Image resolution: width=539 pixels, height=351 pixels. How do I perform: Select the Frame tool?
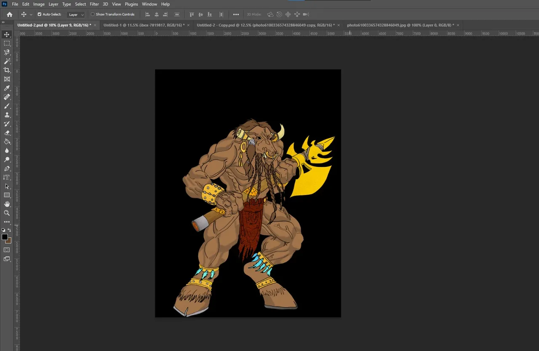tap(7, 79)
